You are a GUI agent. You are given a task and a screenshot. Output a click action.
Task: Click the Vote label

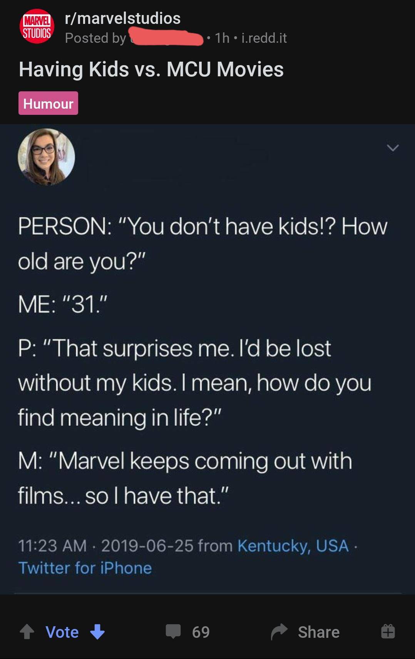62,632
